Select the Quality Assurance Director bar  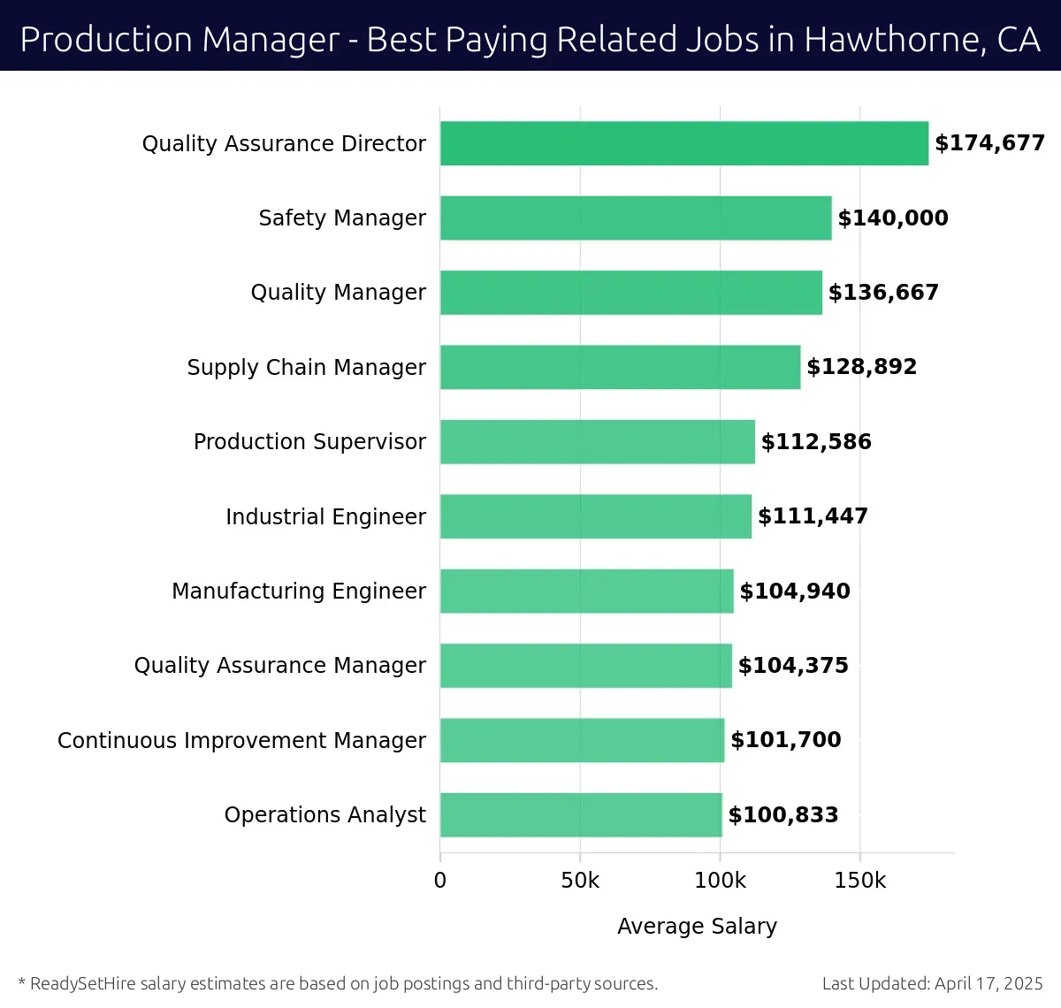pos(684,143)
